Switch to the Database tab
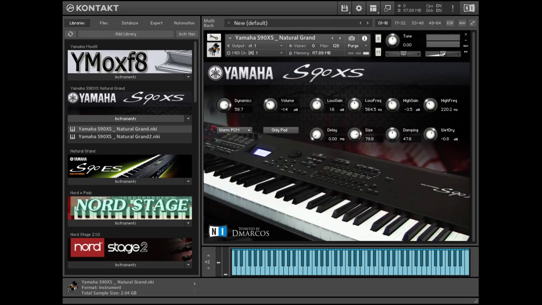The width and height of the screenshot is (542, 305). tap(130, 23)
